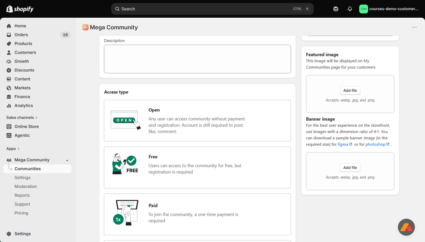
Task: Click the Orders count badge 16
Action: click(65, 35)
